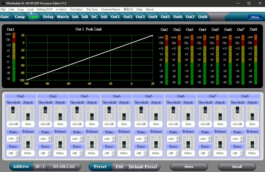The image size is (265, 172).
Task: Click the Out7 Release slider handle
Action: pos(220,144)
